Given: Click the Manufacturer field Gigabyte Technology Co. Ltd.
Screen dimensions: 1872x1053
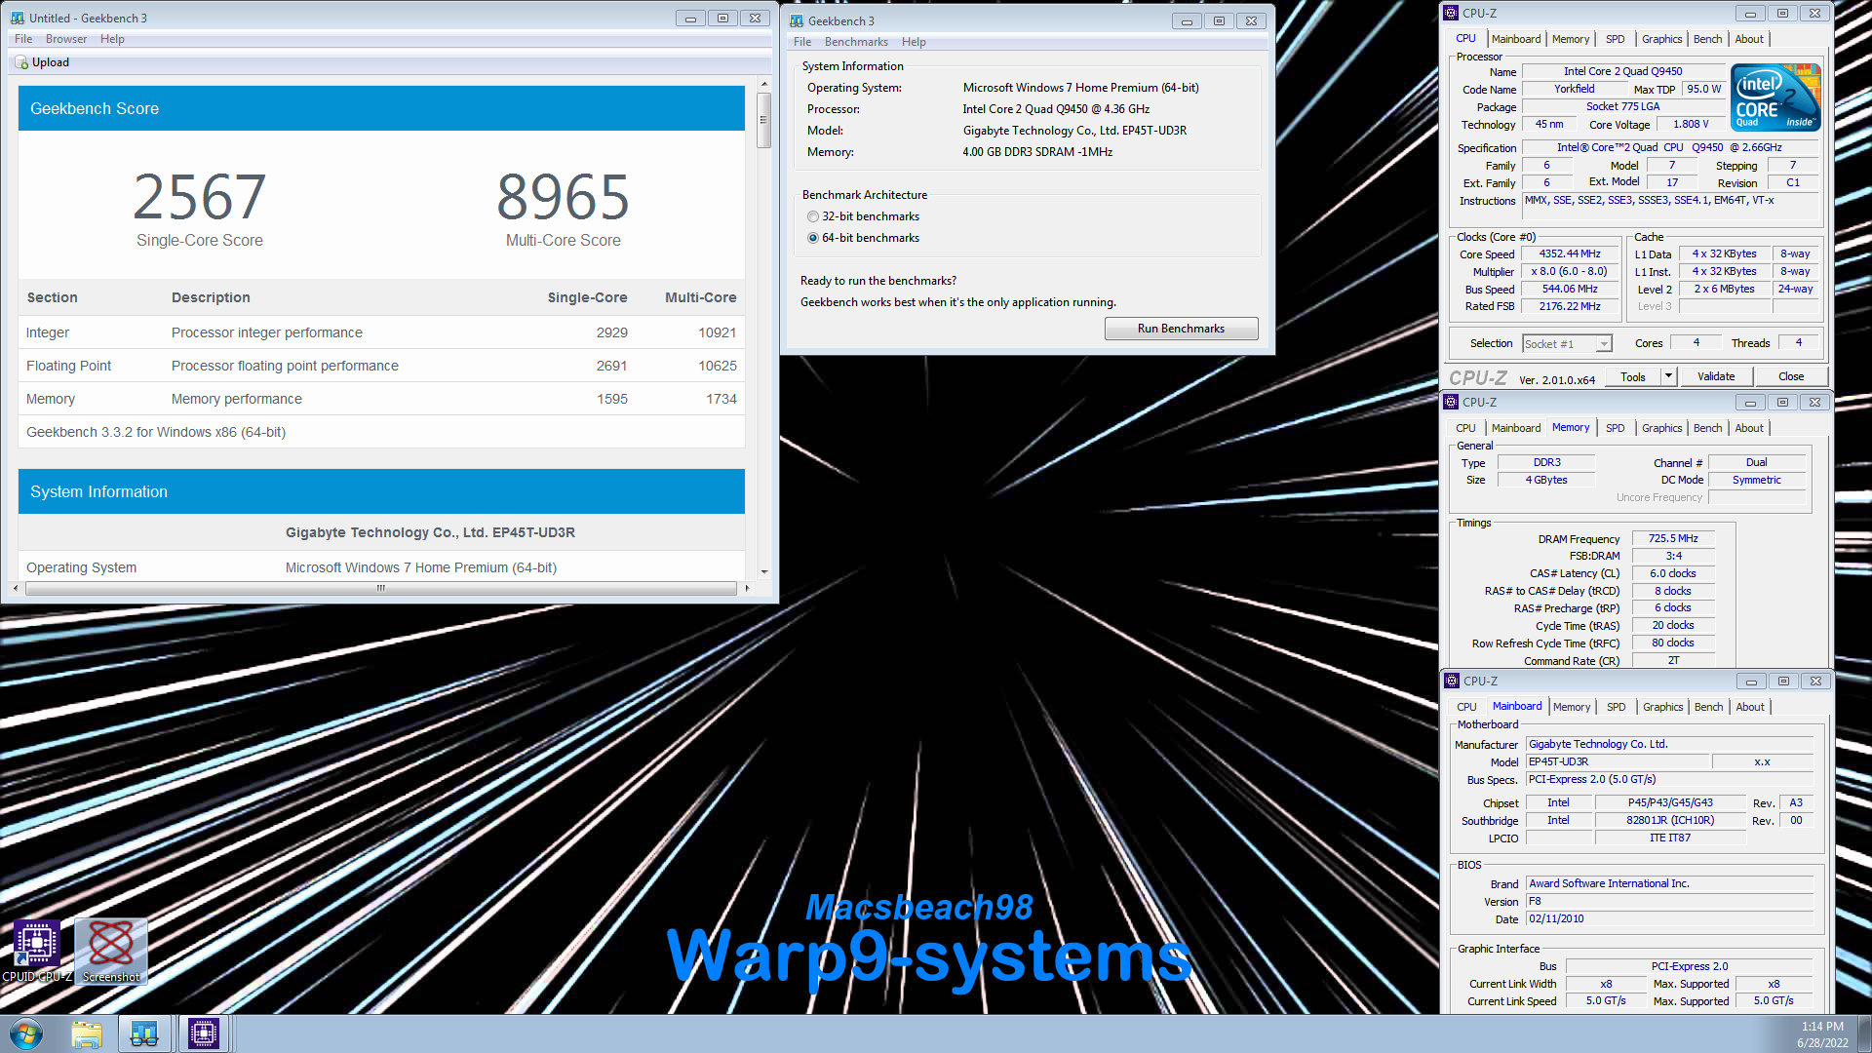Looking at the screenshot, I should [1669, 744].
